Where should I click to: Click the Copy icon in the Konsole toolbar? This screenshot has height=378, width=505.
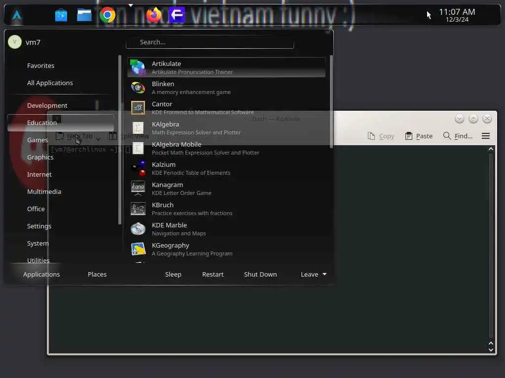coord(371,136)
